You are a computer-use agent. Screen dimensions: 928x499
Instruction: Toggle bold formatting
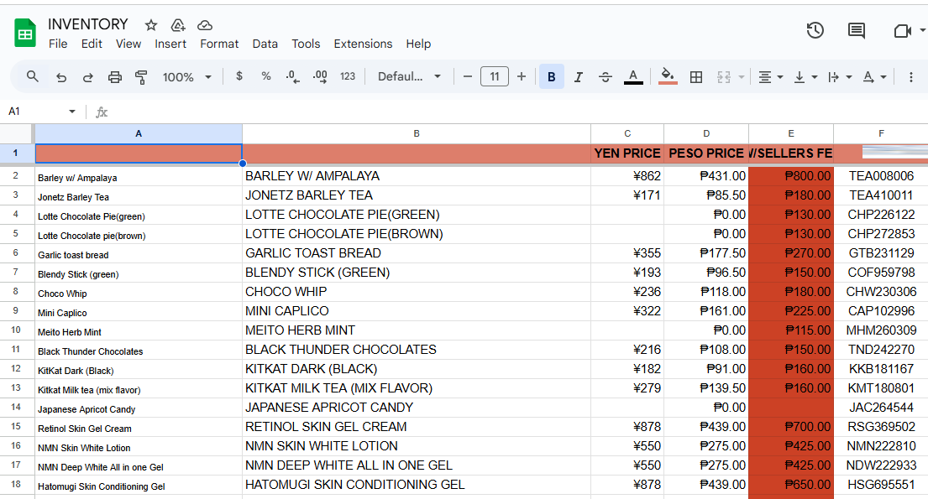pyautogui.click(x=552, y=77)
